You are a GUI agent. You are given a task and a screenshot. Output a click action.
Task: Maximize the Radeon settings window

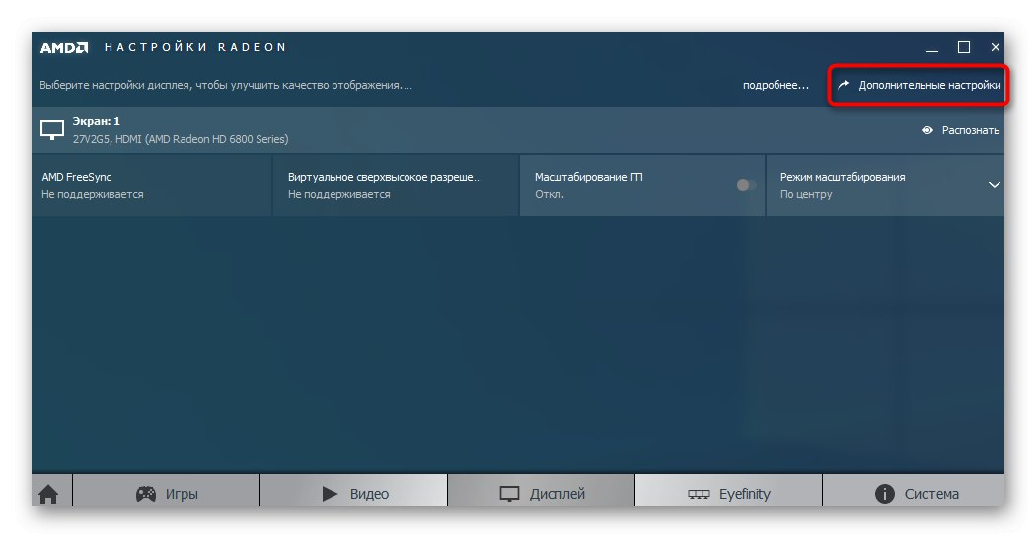tap(964, 47)
